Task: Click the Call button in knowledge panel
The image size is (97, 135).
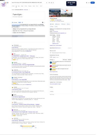Action: [x=56, y=26]
